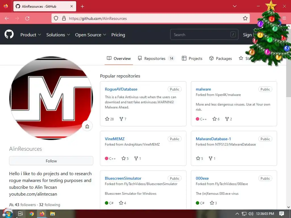Click in the GitHub Search field
Viewport: 291px width, 218px height.
point(204,34)
